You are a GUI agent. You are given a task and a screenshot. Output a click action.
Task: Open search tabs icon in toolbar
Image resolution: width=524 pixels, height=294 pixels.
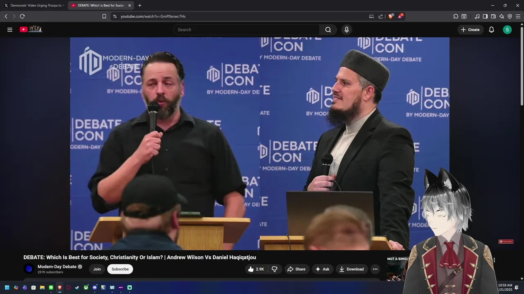coord(464,16)
